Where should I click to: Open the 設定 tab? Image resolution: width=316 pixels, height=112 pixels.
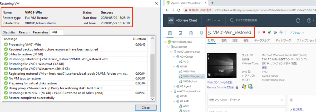pyautogui.click(x=235, y=41)
